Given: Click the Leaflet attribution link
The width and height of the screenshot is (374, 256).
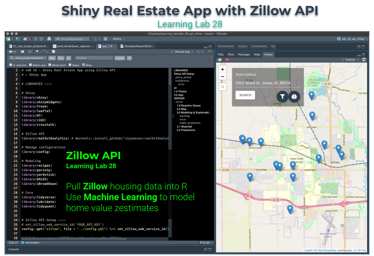Looking at the screenshot, I should (308, 250).
